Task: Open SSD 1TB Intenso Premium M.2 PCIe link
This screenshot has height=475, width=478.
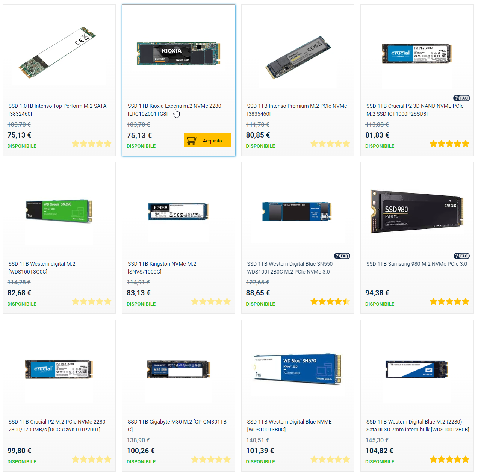Action: click(x=297, y=110)
